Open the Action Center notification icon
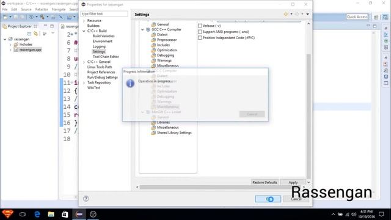 (381, 215)
